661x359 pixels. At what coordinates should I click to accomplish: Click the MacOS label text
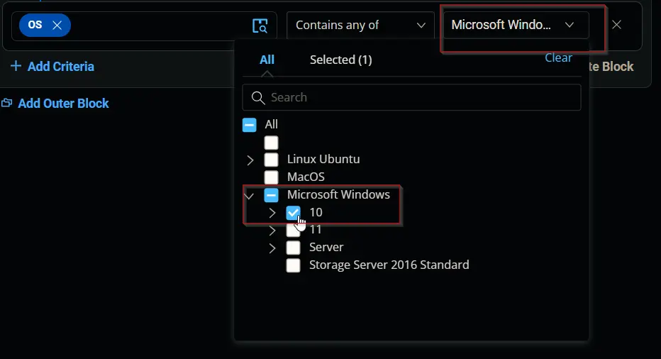coord(306,177)
